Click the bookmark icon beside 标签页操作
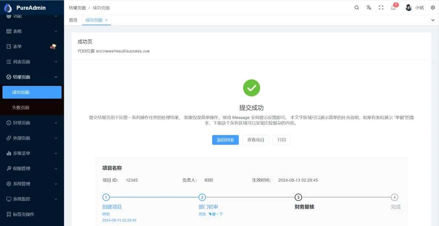 9,215
